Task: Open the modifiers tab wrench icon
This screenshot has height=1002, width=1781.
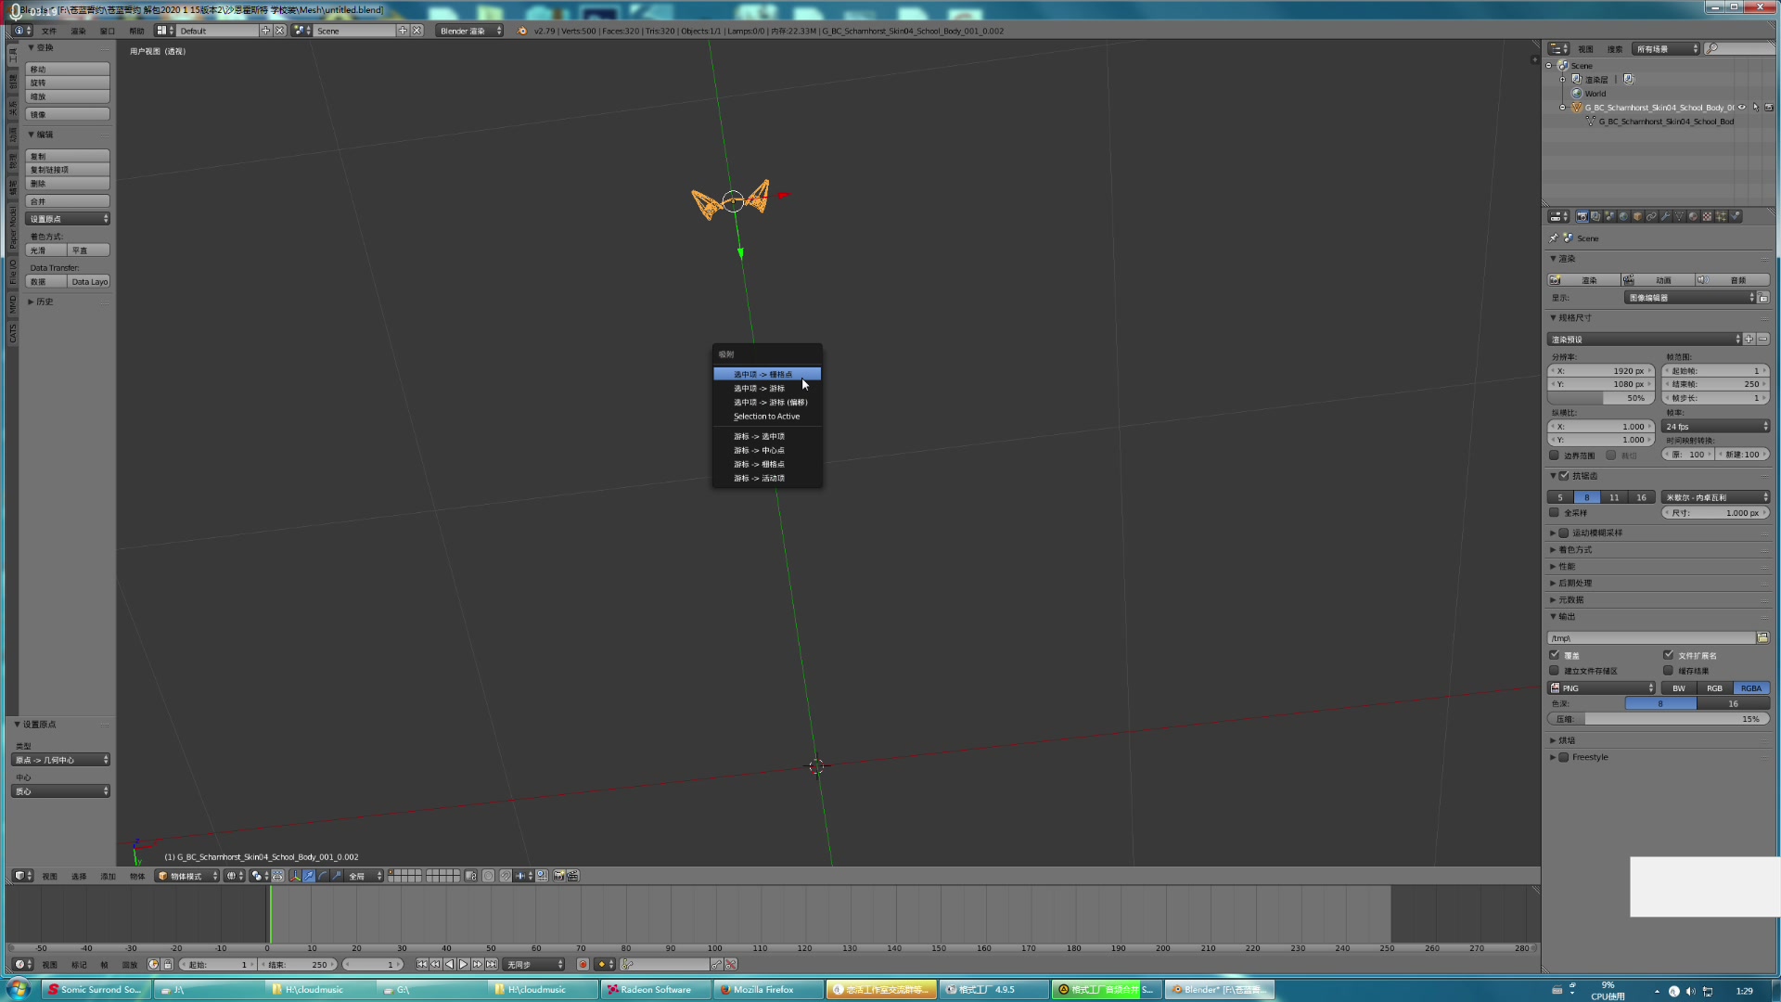Action: 1665,216
